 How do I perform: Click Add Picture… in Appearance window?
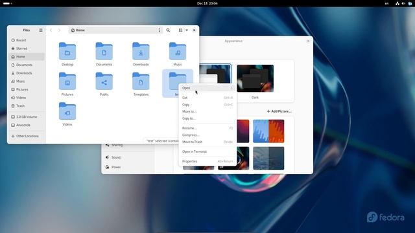(279, 111)
